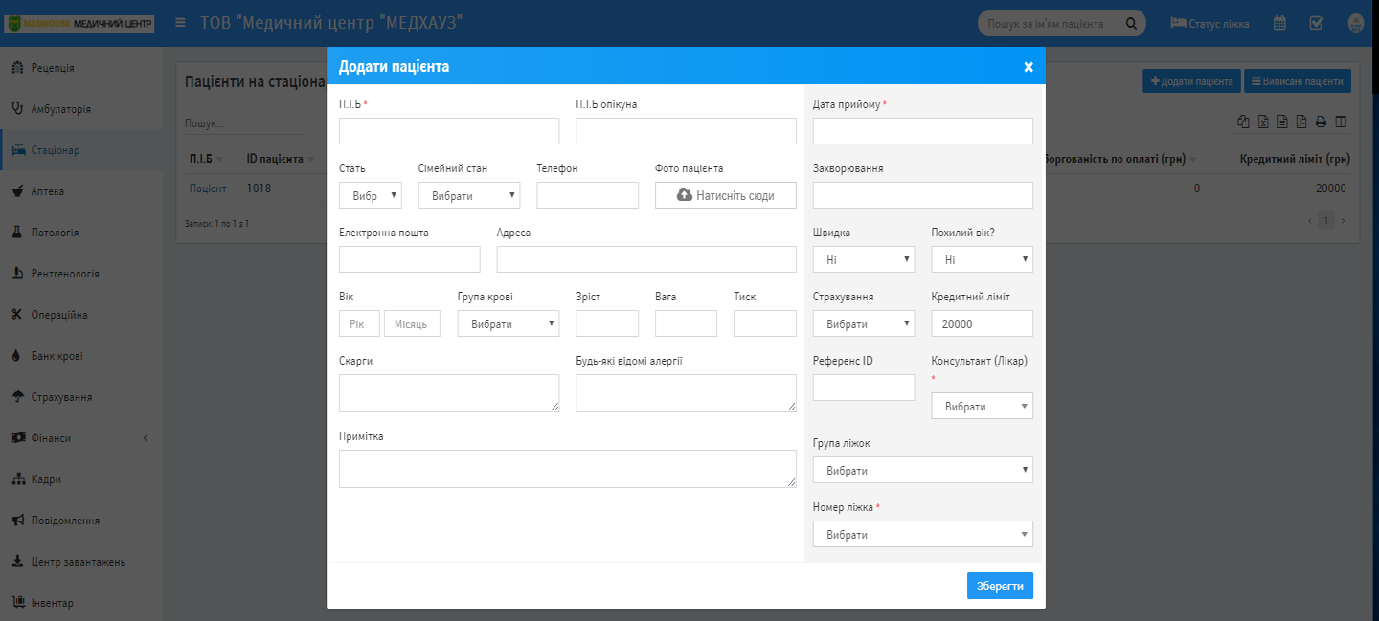Click the Захворювання input field
This screenshot has width=1379, height=621.
(x=923, y=195)
